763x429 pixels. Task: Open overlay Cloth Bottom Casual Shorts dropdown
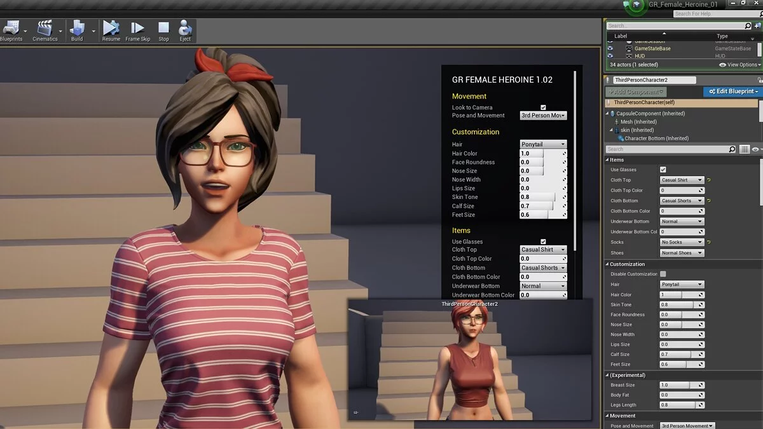pyautogui.click(x=543, y=268)
